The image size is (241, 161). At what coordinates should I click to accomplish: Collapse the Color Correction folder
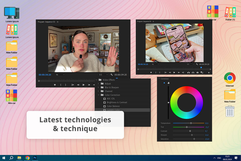(98, 95)
